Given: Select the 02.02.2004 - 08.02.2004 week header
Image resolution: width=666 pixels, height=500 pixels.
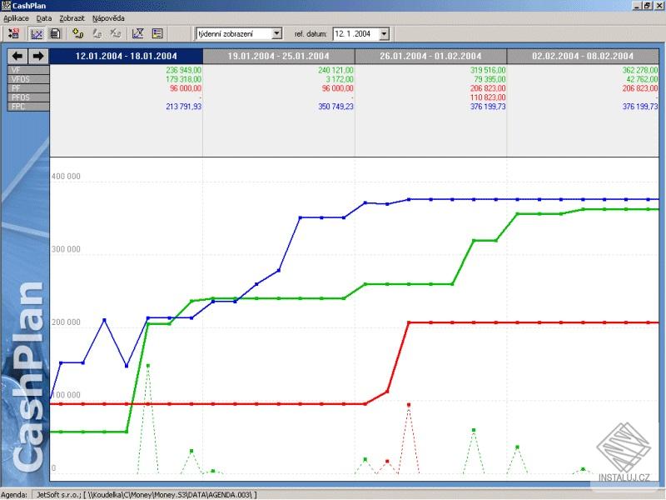Looking at the screenshot, I should pyautogui.click(x=583, y=56).
